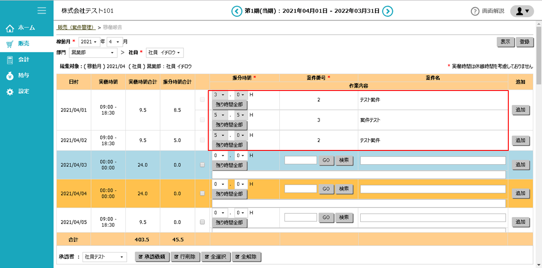This screenshot has width=542, height=268.
Task: Open the 画面解説 help icon
Action: [475, 11]
